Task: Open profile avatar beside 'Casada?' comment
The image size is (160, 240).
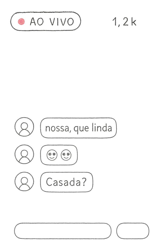Action: (x=24, y=181)
